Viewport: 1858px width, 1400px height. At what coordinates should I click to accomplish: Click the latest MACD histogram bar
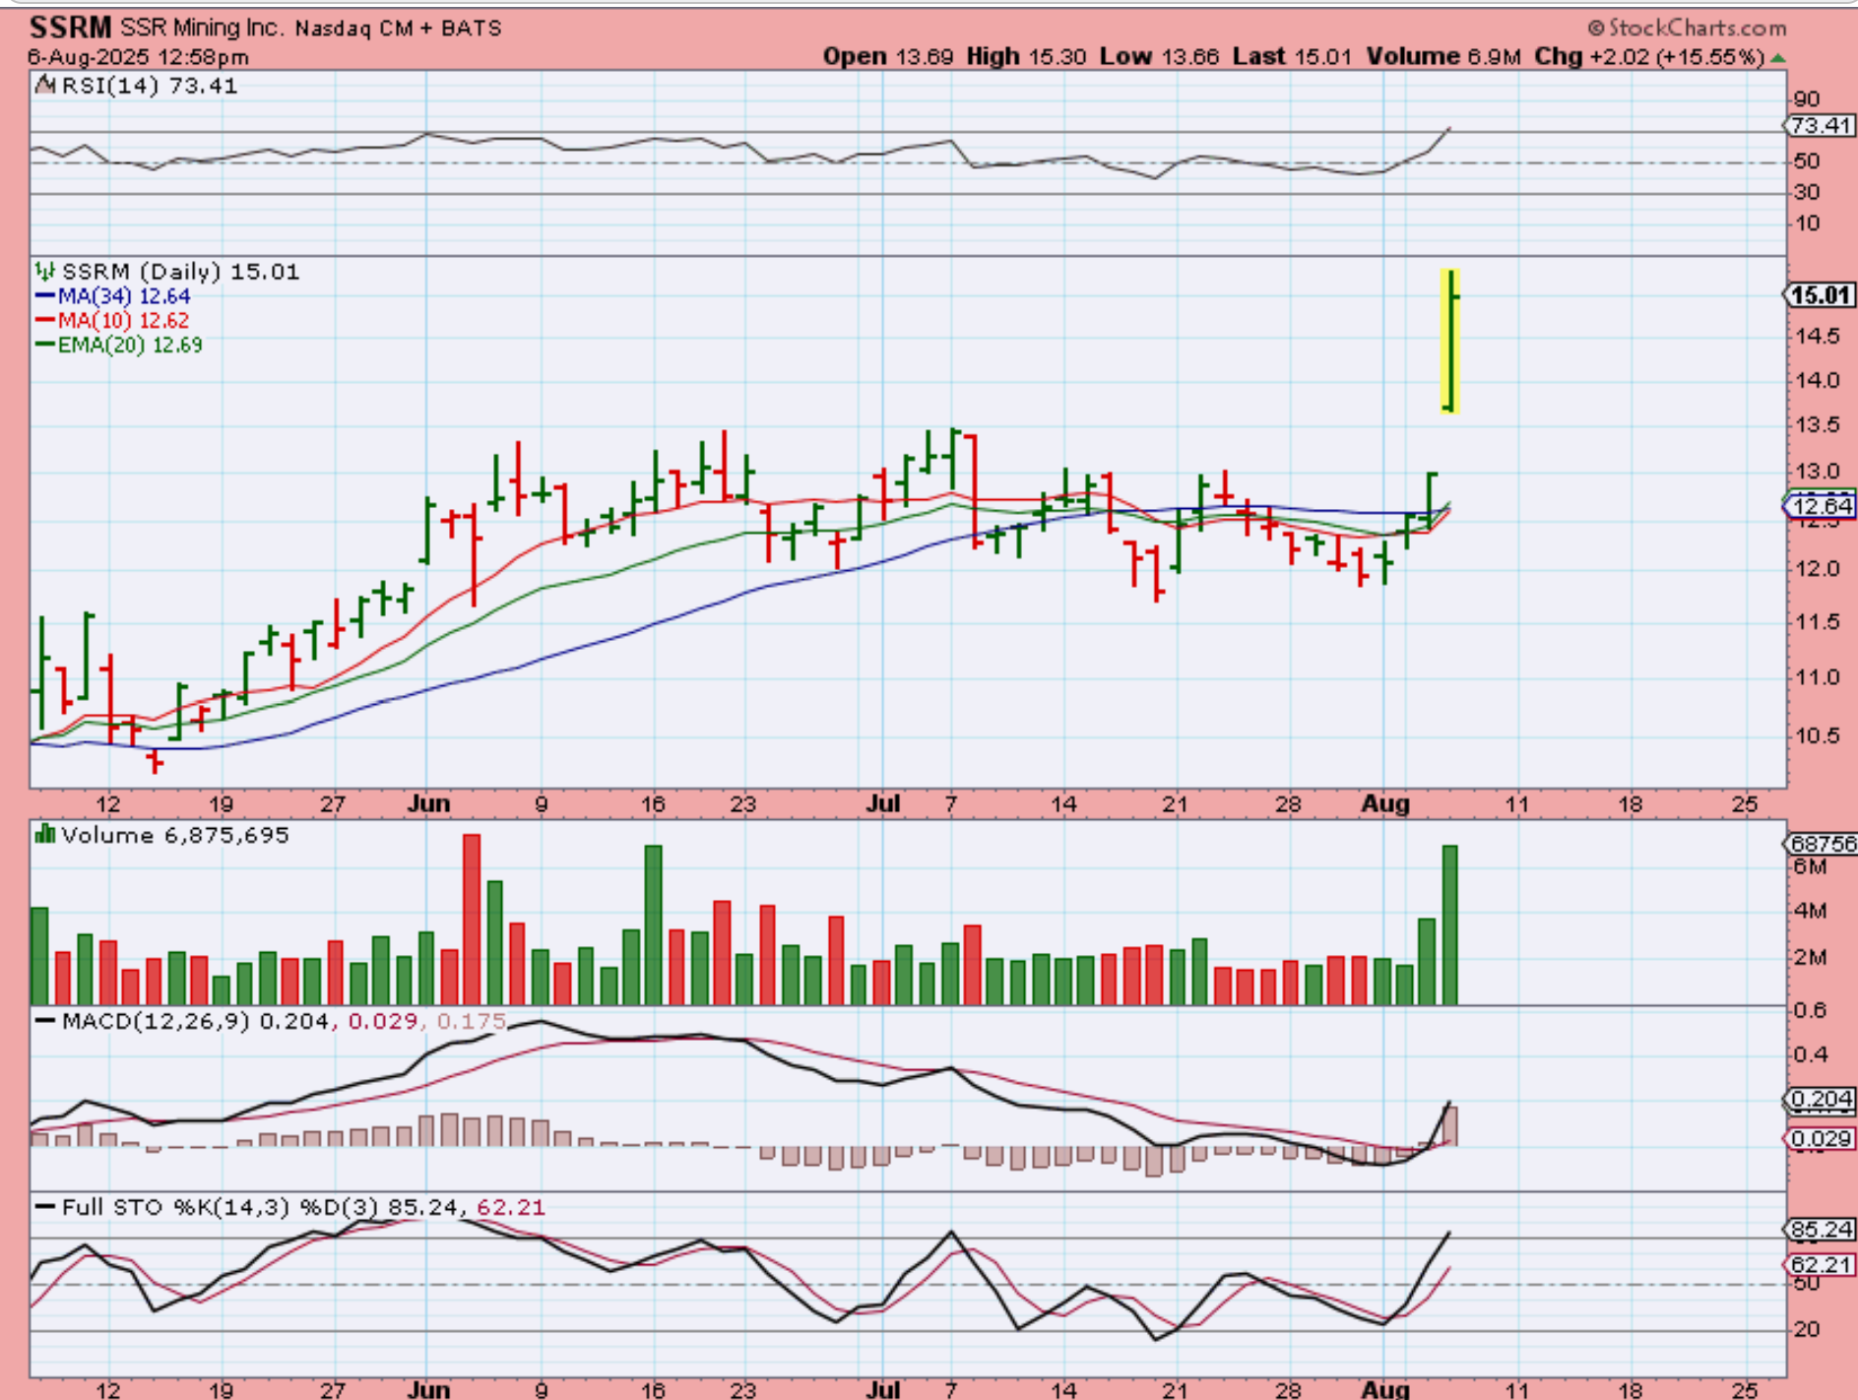point(1450,1126)
